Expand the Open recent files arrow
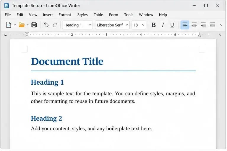The width and height of the screenshot is (227, 151). coord(28,25)
